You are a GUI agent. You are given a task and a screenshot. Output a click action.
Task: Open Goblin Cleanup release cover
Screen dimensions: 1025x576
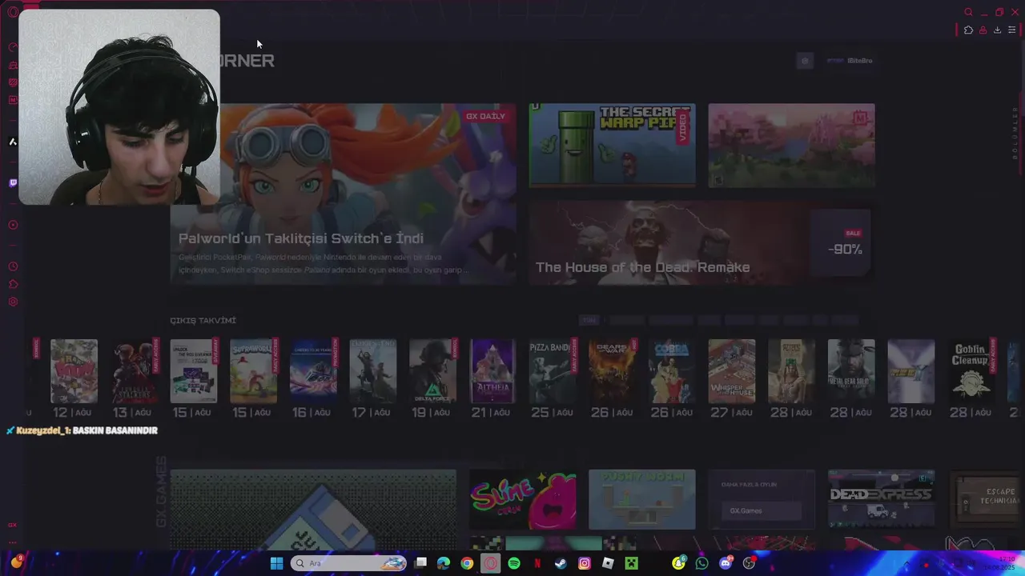(x=971, y=371)
